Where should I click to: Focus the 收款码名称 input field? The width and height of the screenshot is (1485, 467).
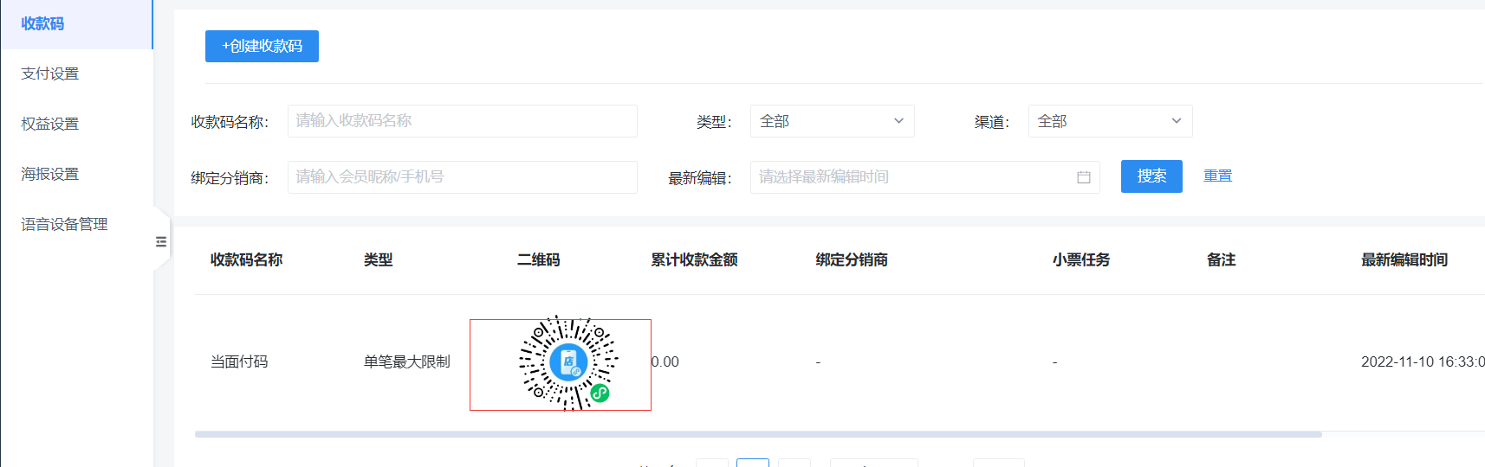463,121
